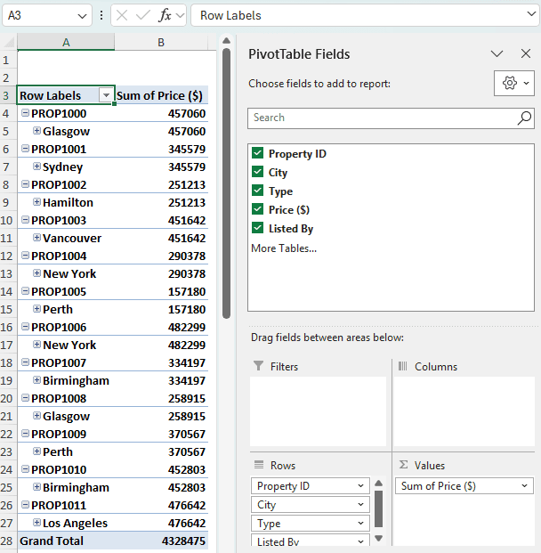Click the More Tables... link
This screenshot has width=541, height=553.
283,248
